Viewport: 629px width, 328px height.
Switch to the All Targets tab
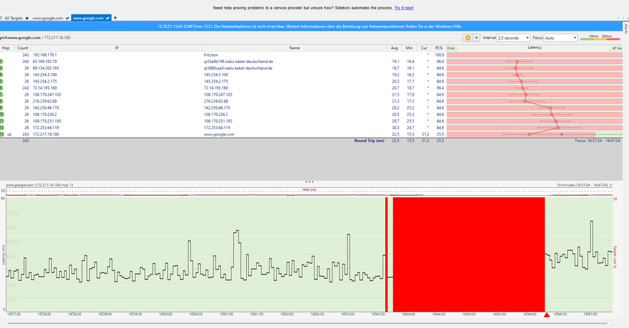click(13, 18)
